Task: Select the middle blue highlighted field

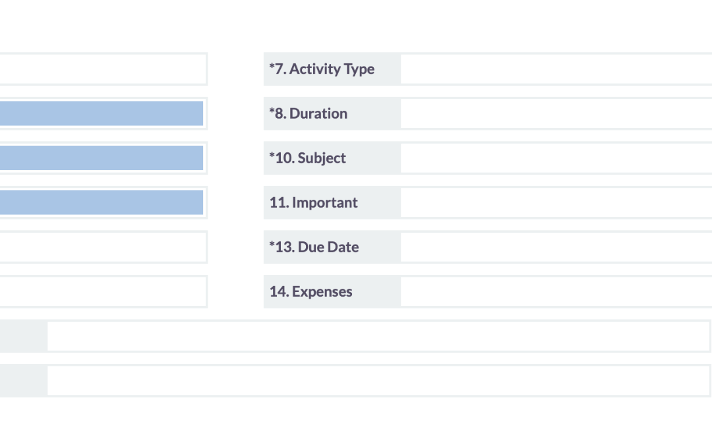Action: point(101,158)
